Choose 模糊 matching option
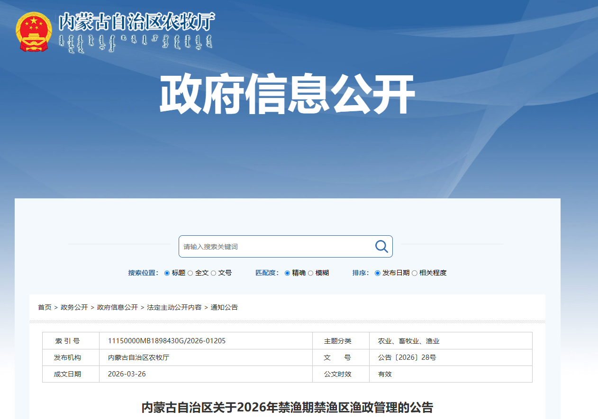The image size is (598, 419). coord(311,273)
